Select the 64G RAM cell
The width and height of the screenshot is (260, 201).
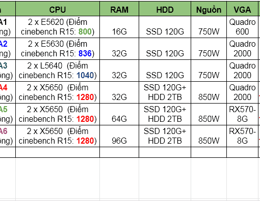(x=119, y=114)
